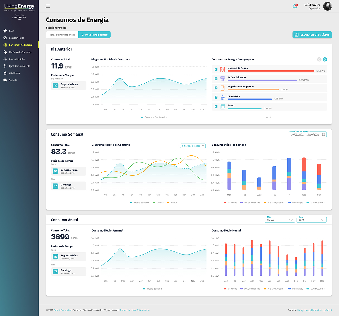
Task: Click Luís Ferreira profile avatar
Action: click(x=327, y=6)
